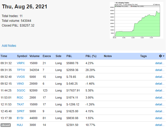This screenshot has height=128, width=166.
Task: Open the VVOS symbol link
Action: click(21, 77)
